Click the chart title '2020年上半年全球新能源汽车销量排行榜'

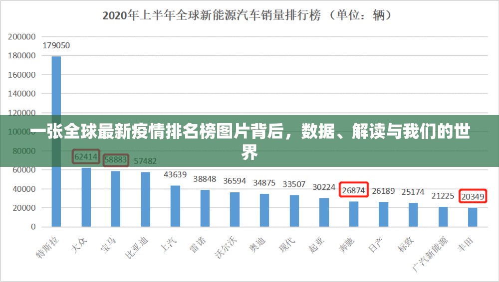pos(212,15)
